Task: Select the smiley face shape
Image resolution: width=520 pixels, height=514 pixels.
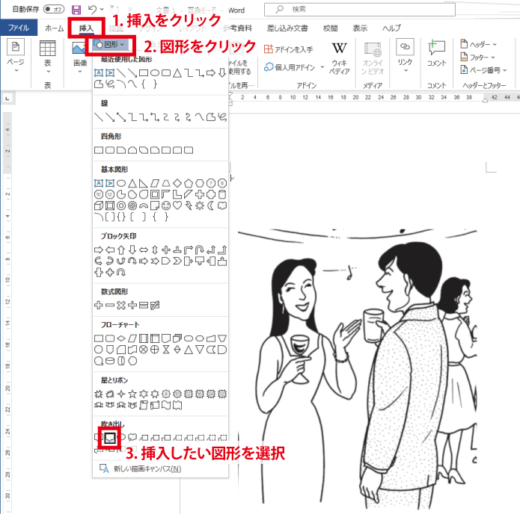Action: click(166, 205)
